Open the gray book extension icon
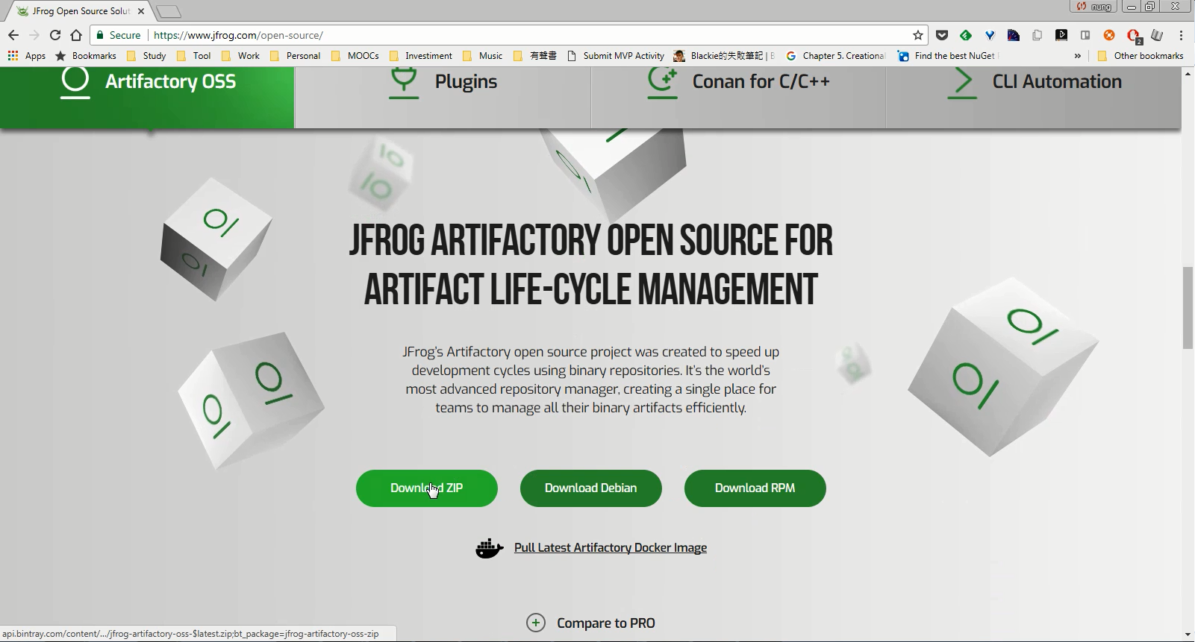1195x642 pixels. [x=1157, y=35]
